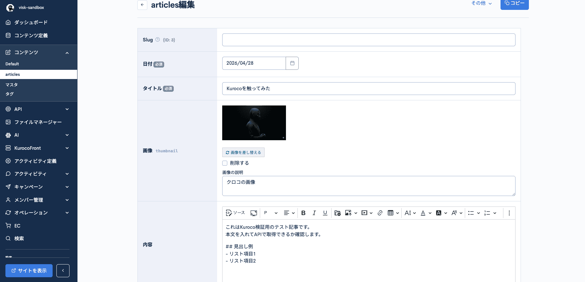Screen dimensions: 585x282
Task: Switch editor to ソース mode
Action: 235,213
